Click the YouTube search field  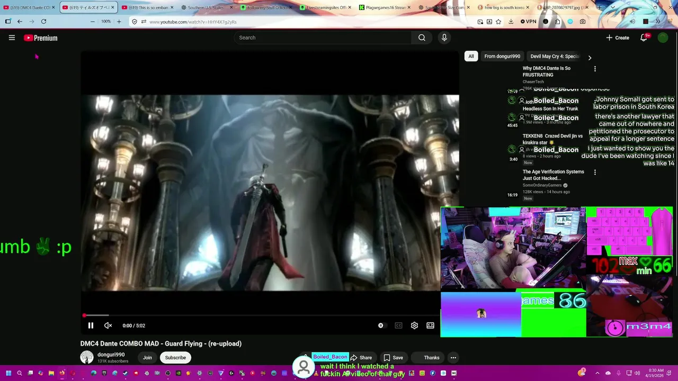coord(323,38)
